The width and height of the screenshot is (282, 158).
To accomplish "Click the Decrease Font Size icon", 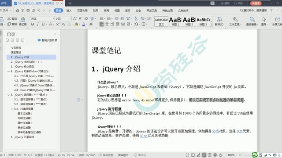I will [80, 18].
